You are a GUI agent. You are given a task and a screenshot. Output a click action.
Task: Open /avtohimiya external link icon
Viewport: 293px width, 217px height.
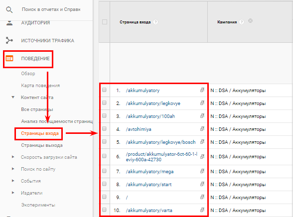202,128
